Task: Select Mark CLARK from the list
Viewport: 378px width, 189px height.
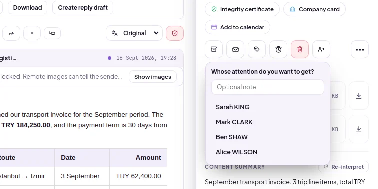Action: [268, 122]
